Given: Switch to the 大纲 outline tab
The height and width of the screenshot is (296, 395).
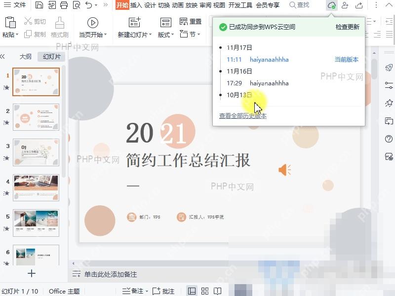Looking at the screenshot, I should coord(26,57).
